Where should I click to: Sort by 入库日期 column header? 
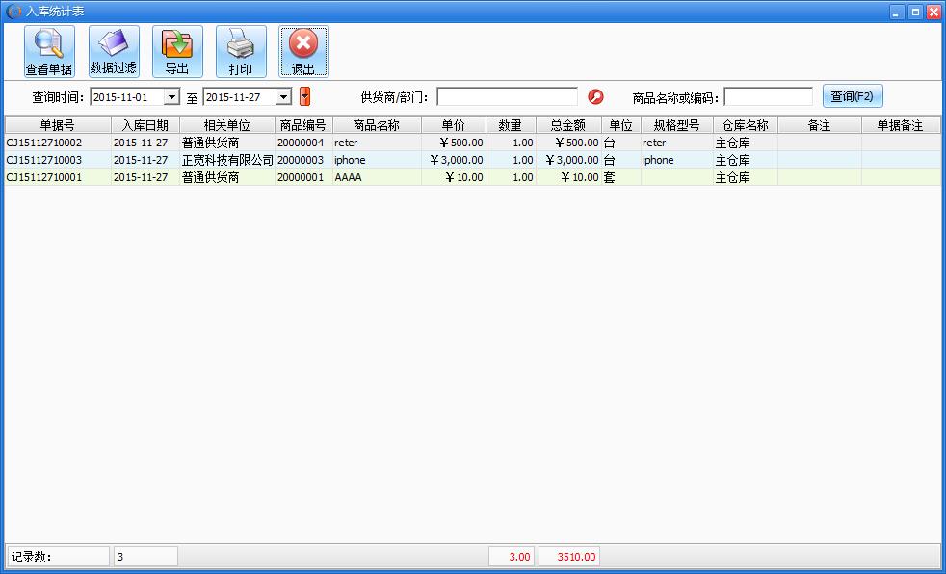coord(145,125)
